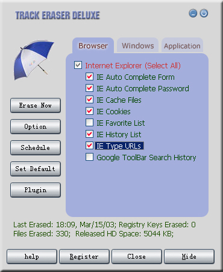Screen dimensions: 223x272
Task: Uncheck IE Cache Files checkbox
Action: [89, 100]
